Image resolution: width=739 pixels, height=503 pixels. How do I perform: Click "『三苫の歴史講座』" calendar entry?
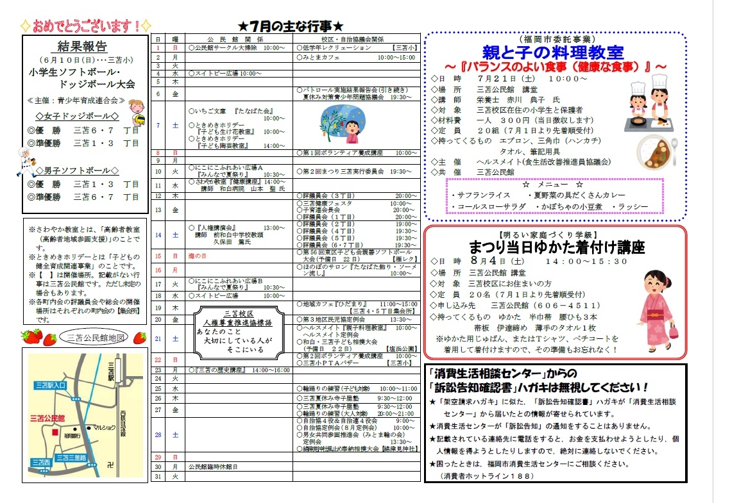[217, 370]
